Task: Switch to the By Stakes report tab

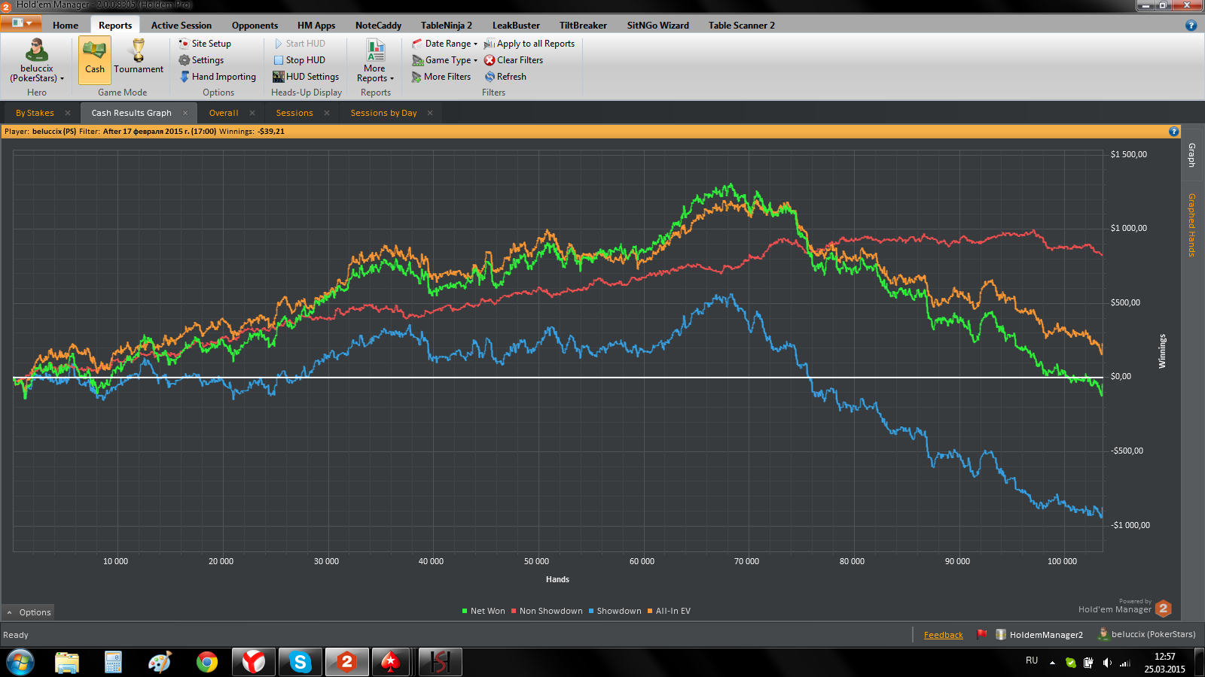Action: pos(35,113)
